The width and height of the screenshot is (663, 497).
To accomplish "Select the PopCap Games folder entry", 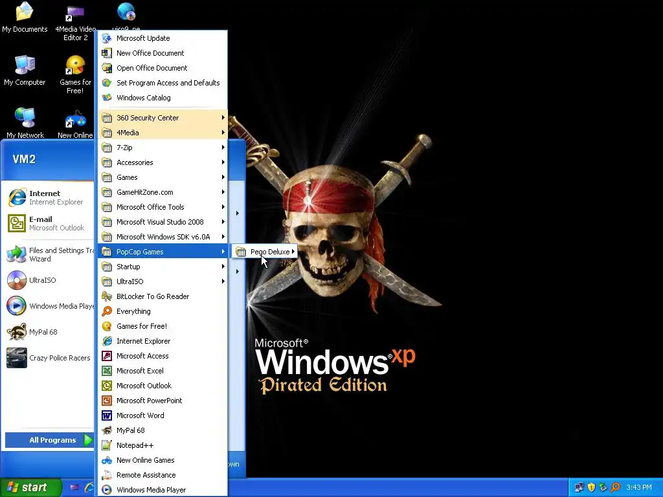I will (x=163, y=252).
